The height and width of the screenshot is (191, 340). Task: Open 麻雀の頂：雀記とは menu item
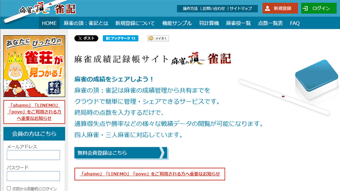[x=86, y=23]
